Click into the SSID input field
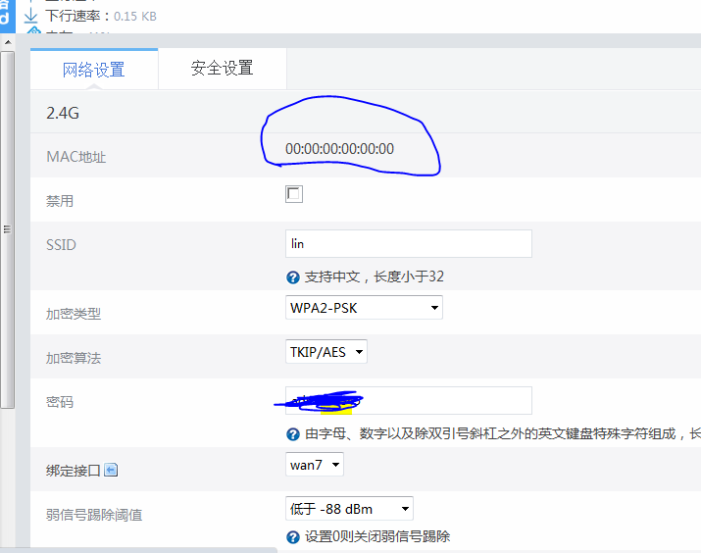 408,243
